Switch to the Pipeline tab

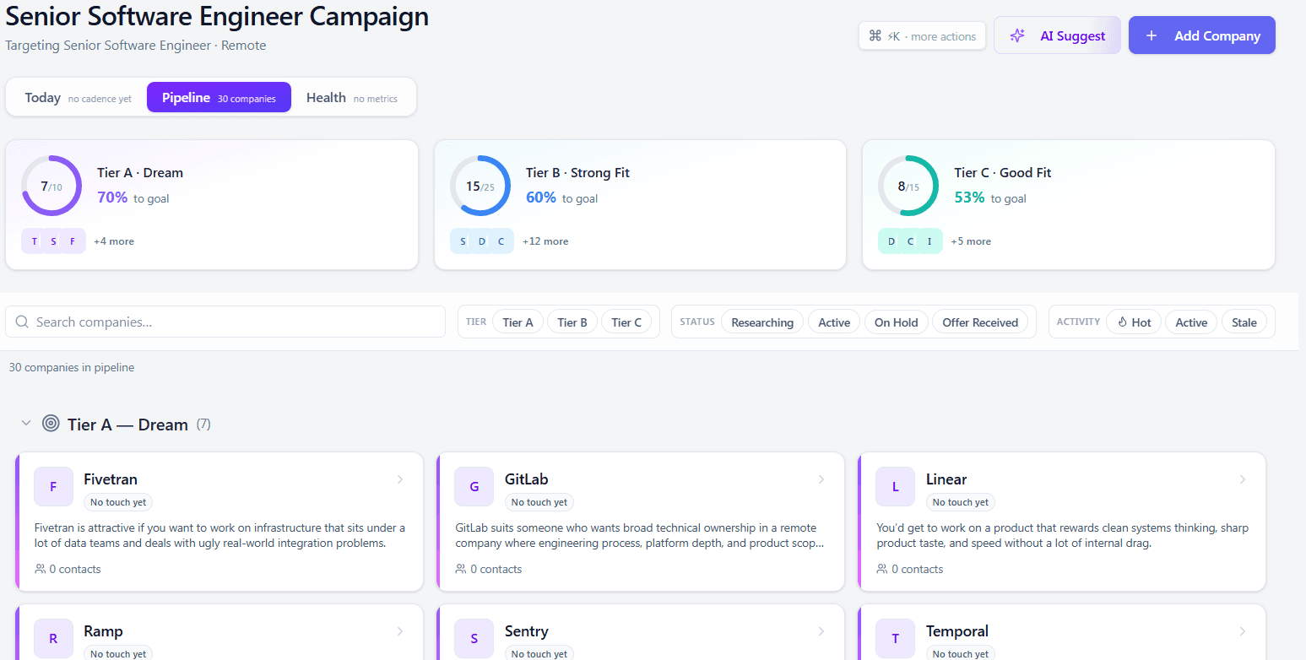[x=219, y=98]
